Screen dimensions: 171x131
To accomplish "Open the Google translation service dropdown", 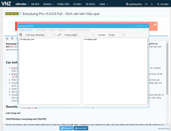I will [117, 35].
